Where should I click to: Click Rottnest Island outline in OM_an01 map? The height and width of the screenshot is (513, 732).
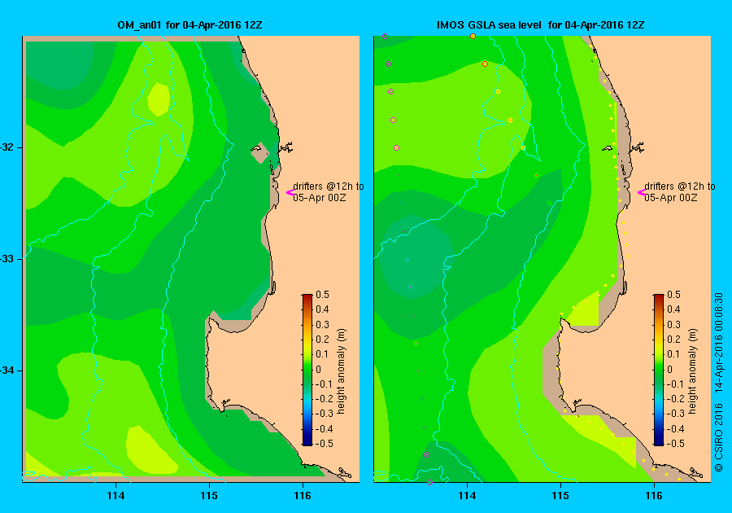(x=256, y=150)
